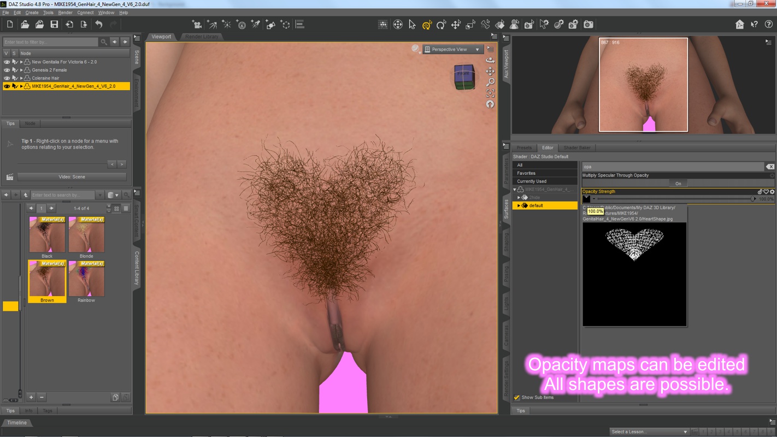The width and height of the screenshot is (777, 437).
Task: Expand New Genitalia For Victoria 6 node
Action: (21, 62)
